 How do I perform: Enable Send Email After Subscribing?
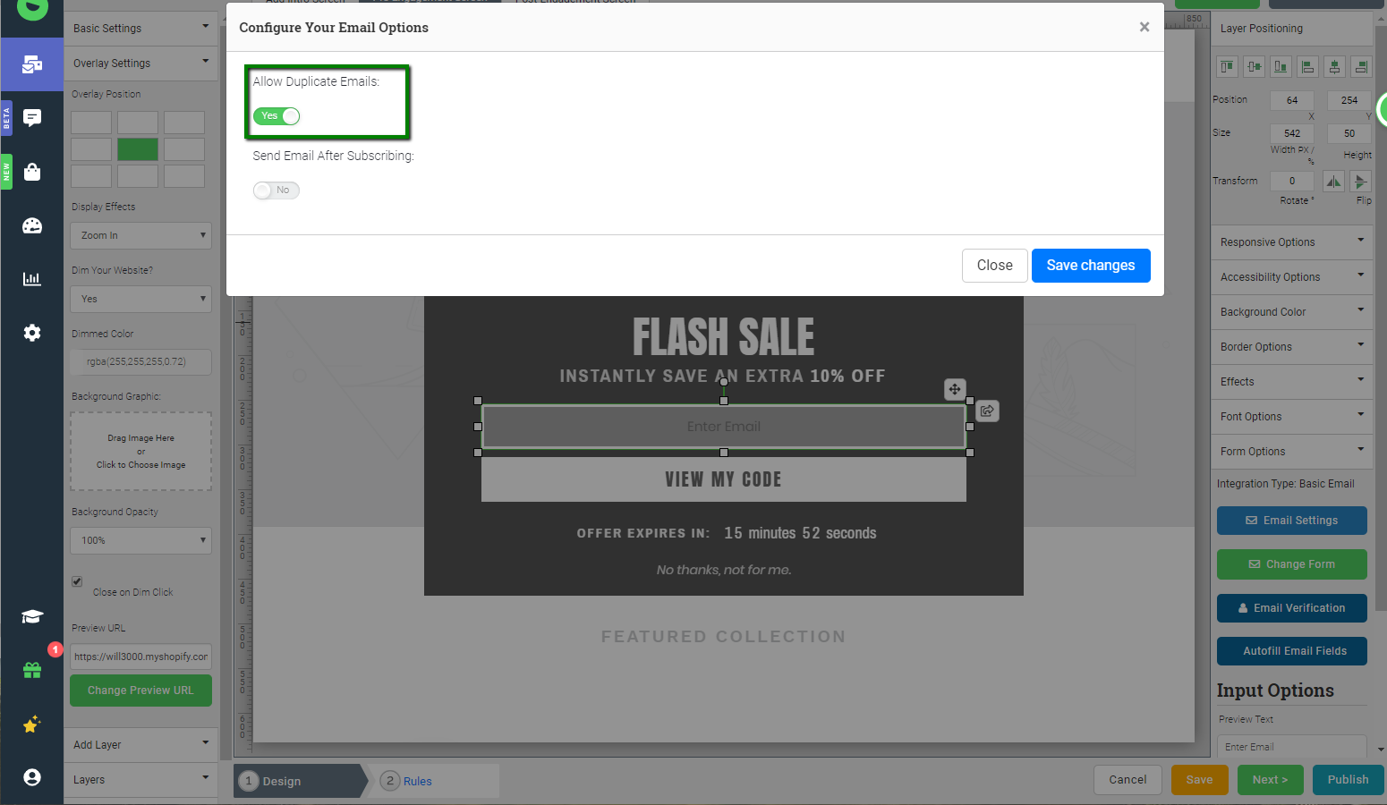pyautogui.click(x=276, y=190)
